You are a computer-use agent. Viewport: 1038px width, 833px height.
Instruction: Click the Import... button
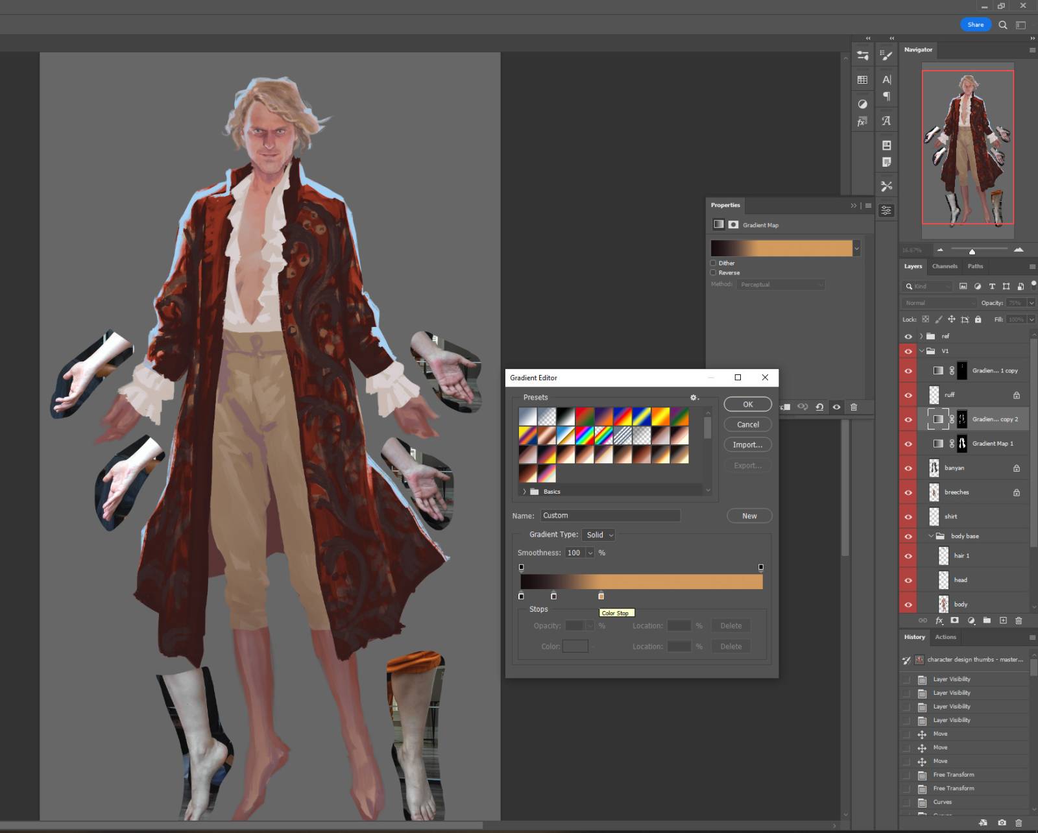[x=747, y=444]
